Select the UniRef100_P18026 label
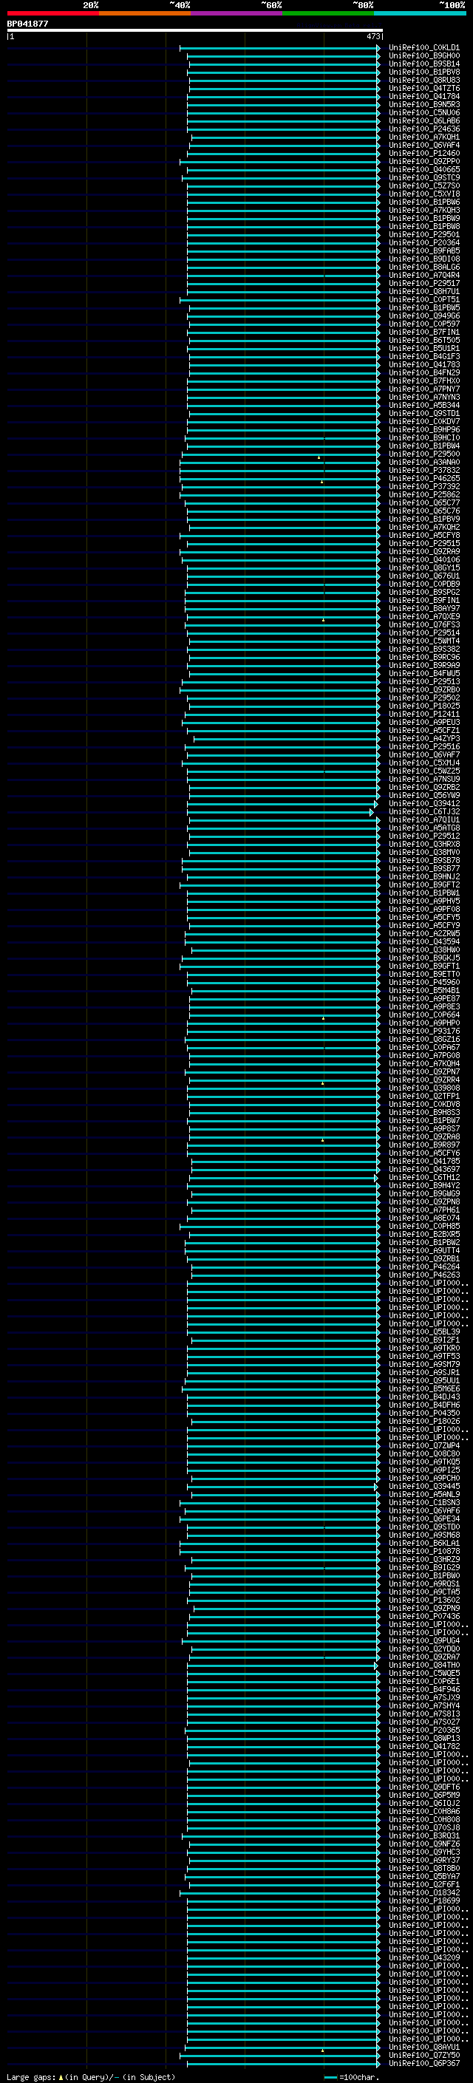This screenshot has width=473, height=2083. click(424, 1422)
